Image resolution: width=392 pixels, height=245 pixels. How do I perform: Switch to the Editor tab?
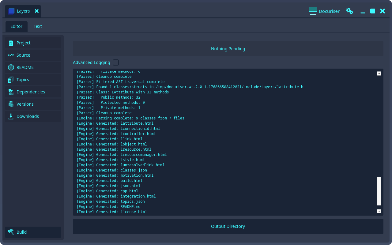17,26
